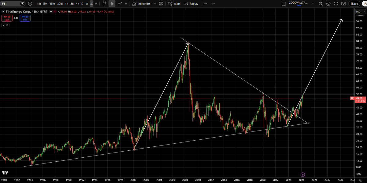
Task: Choose the weekly W timeframe
Action: (x=87, y=4)
